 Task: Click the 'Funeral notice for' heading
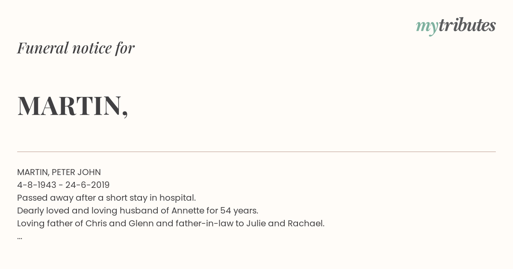(76, 48)
